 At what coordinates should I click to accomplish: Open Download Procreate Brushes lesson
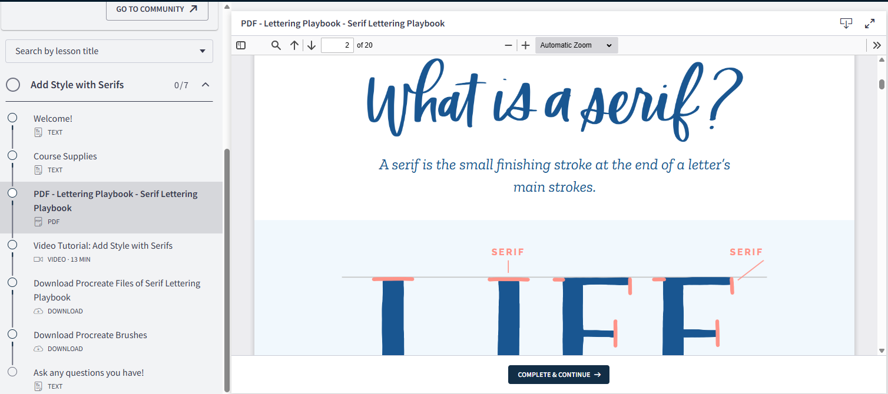tap(90, 335)
